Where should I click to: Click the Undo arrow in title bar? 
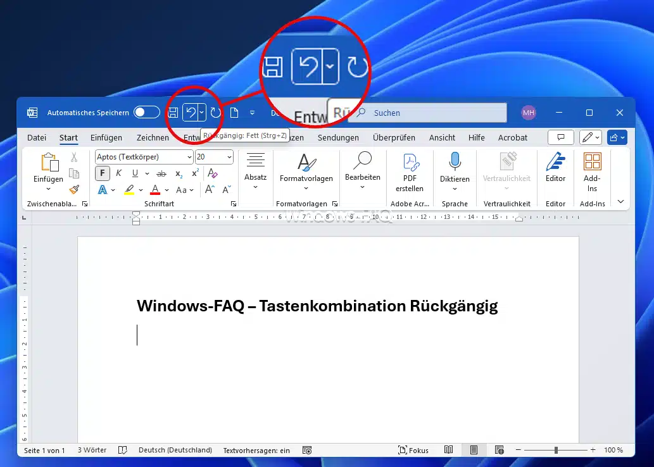pos(190,113)
